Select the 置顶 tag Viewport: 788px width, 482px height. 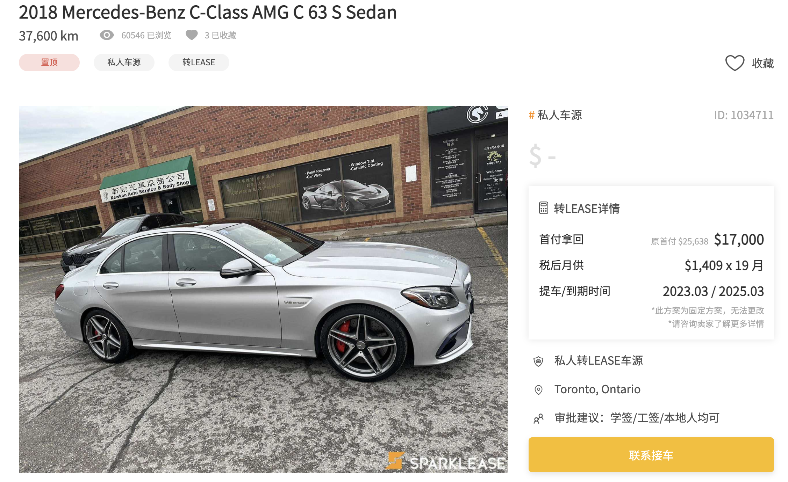point(49,63)
